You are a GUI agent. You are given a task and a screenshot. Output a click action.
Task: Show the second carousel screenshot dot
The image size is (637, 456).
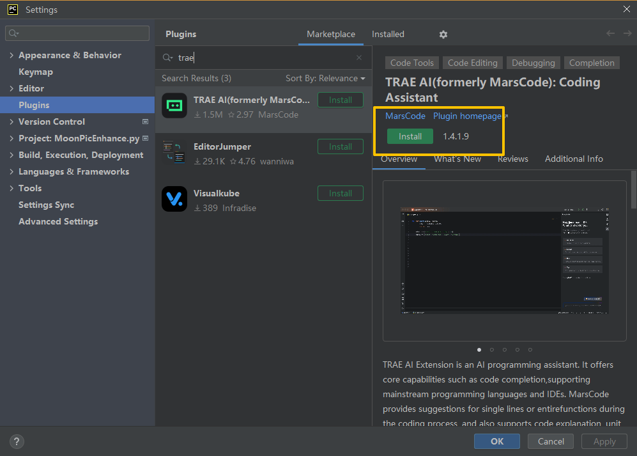coord(492,350)
